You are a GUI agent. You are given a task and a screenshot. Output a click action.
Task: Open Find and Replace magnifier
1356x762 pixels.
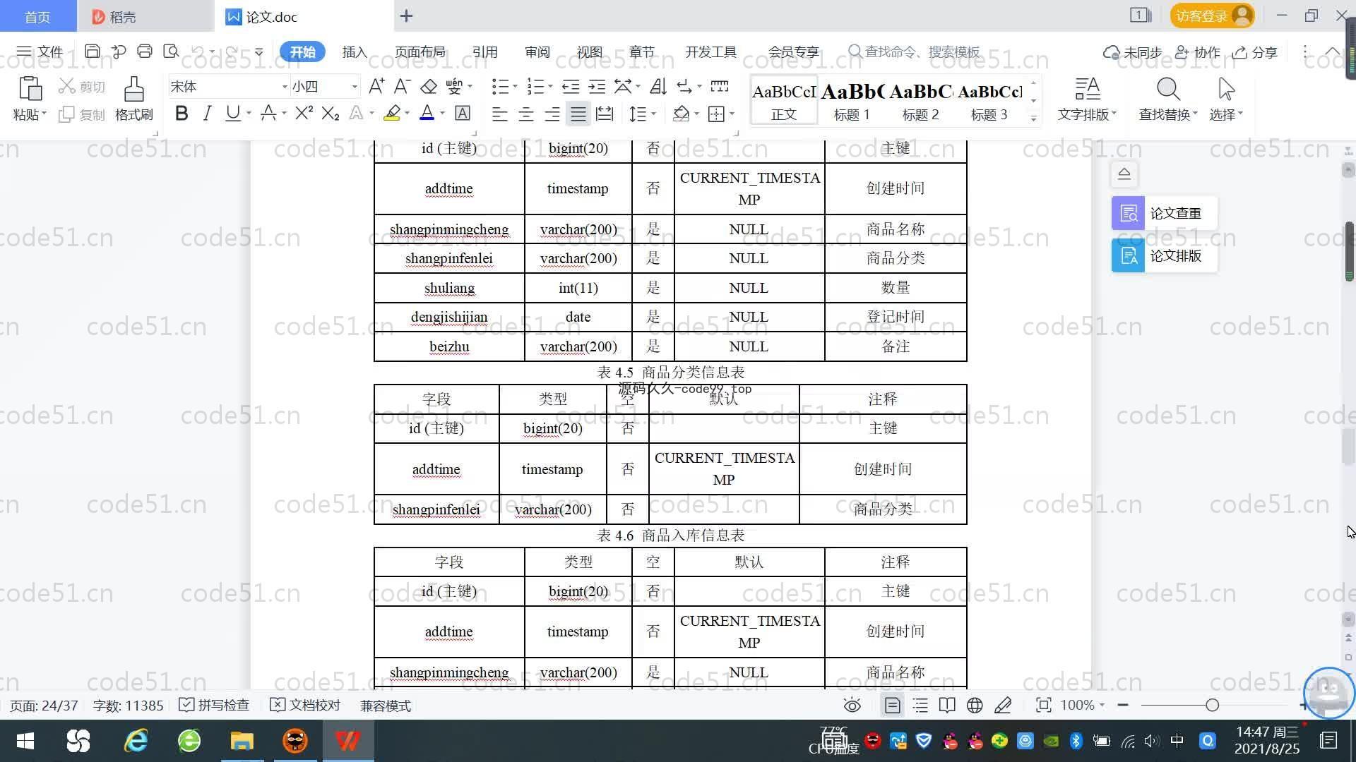tap(1168, 90)
